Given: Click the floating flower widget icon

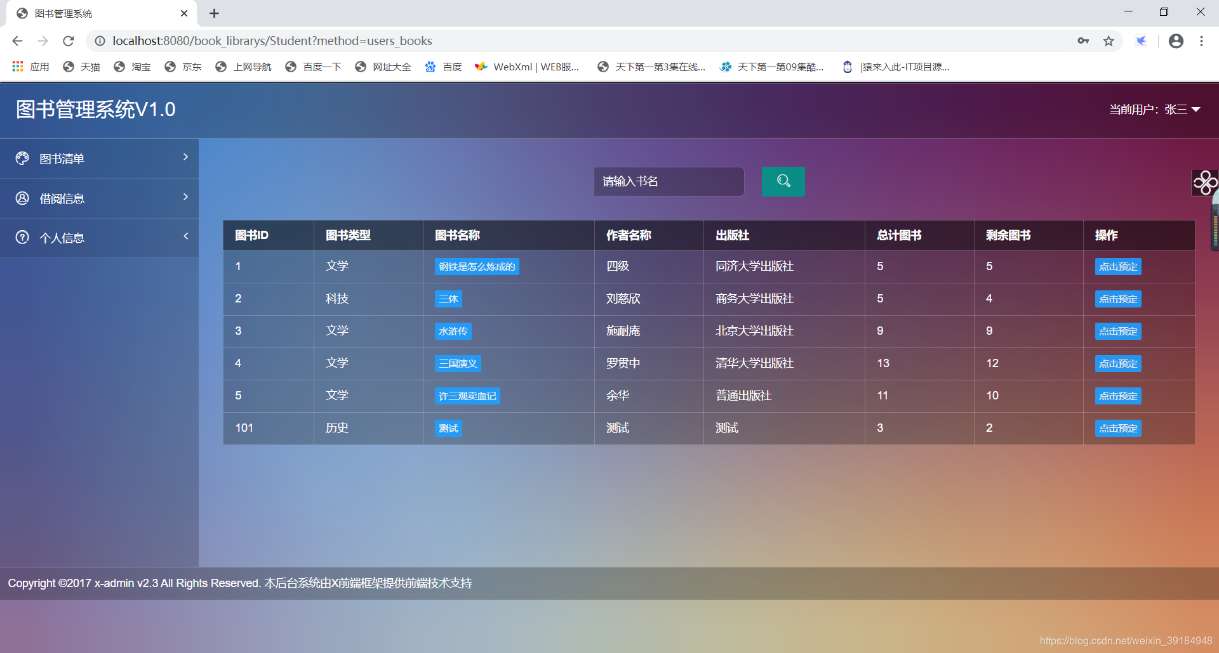Looking at the screenshot, I should tap(1205, 183).
